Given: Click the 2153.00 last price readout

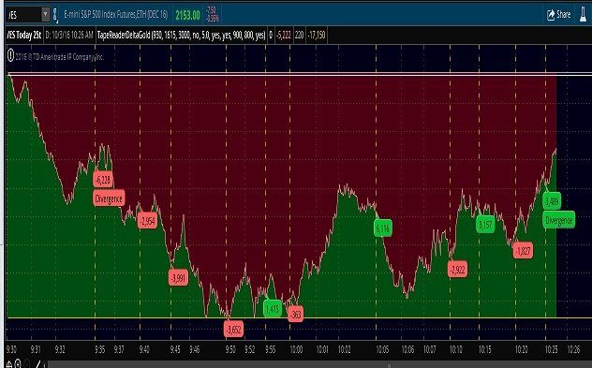Looking at the screenshot, I should [x=187, y=16].
